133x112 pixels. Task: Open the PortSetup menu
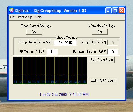pyautogui.click(x=25, y=17)
